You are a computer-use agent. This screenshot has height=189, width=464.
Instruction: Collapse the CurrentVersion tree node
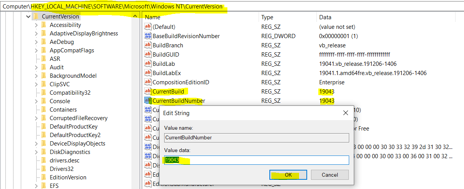click(x=28, y=17)
